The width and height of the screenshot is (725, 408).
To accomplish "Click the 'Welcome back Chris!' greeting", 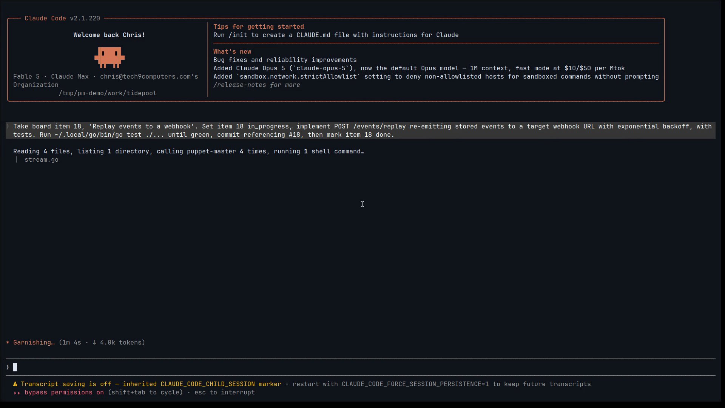I will pyautogui.click(x=110, y=35).
